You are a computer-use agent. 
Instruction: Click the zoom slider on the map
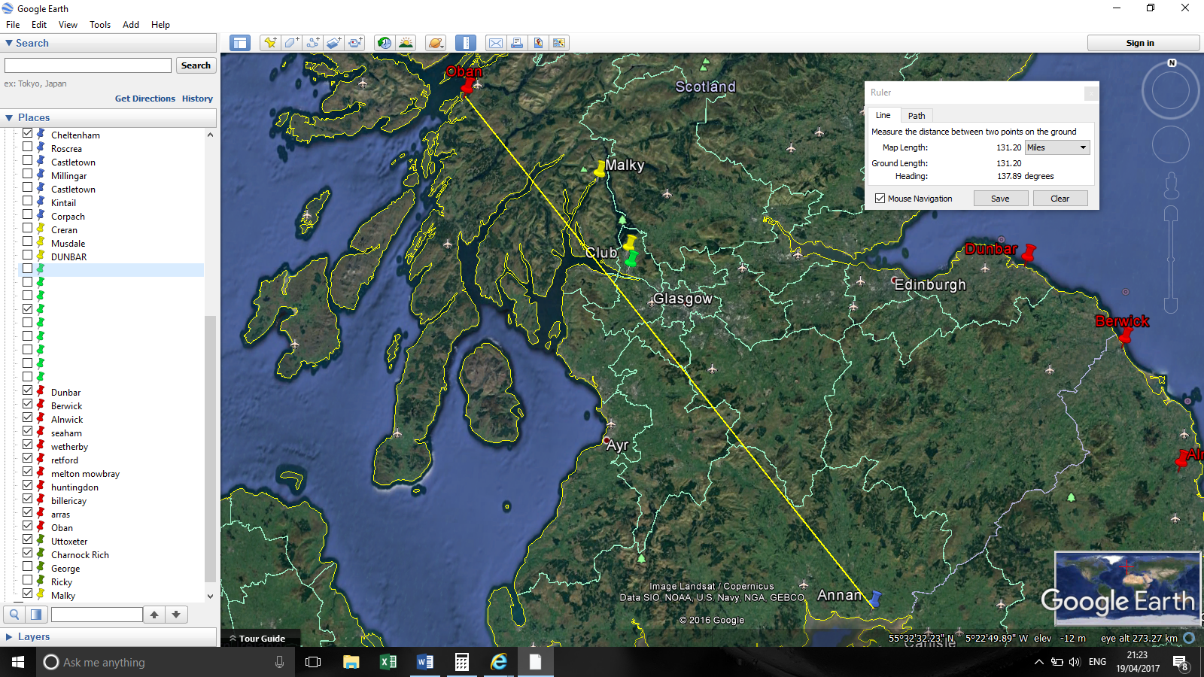[x=1171, y=260]
